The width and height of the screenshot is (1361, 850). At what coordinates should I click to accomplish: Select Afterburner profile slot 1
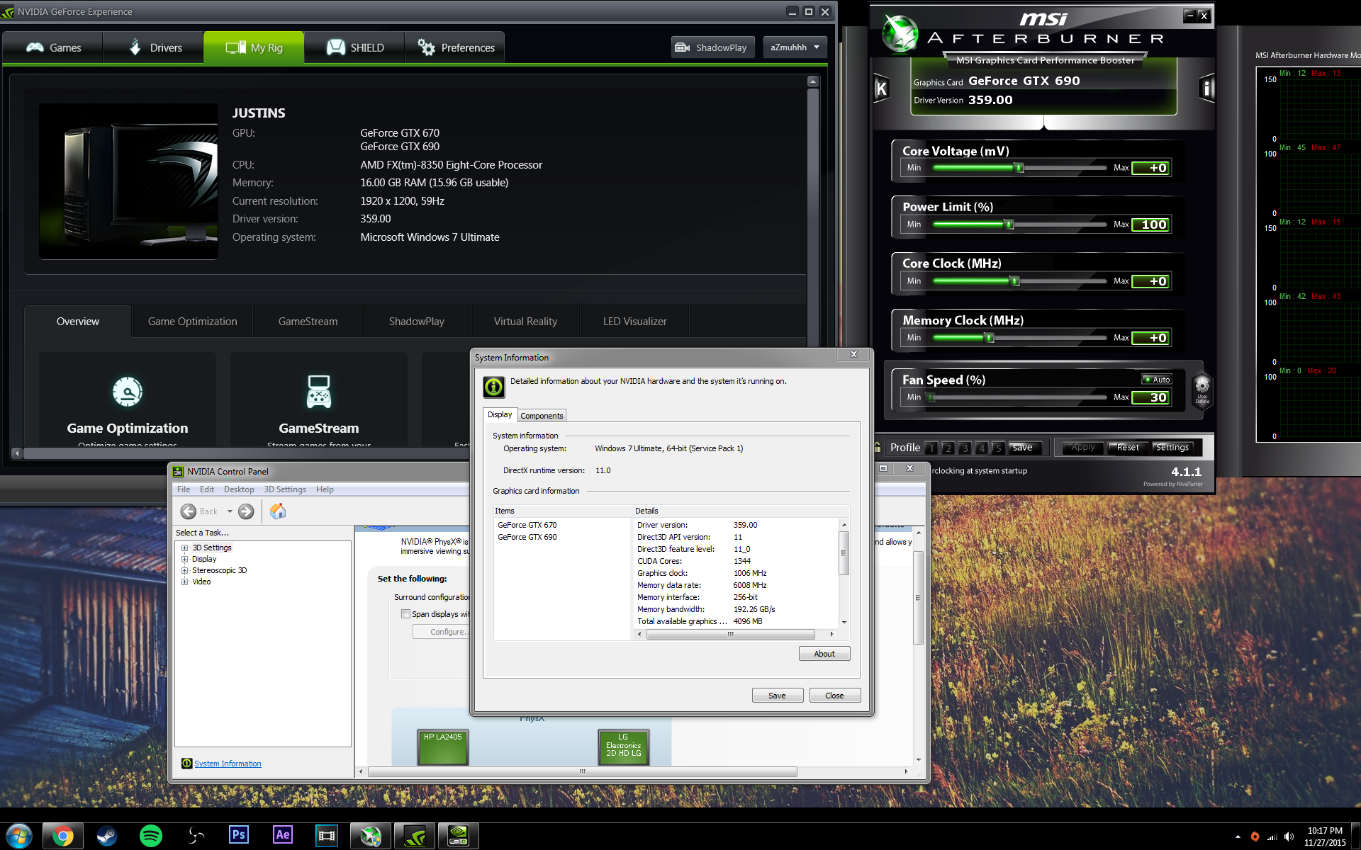click(931, 448)
